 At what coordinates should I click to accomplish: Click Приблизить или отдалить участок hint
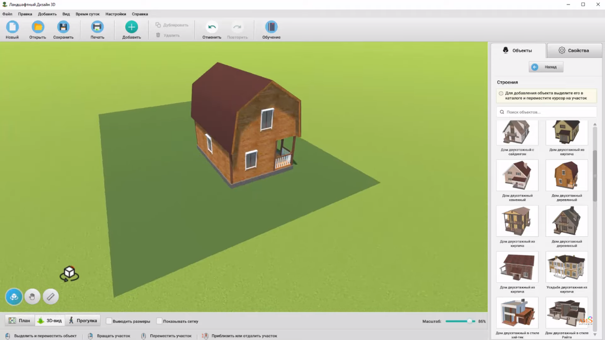click(240, 336)
